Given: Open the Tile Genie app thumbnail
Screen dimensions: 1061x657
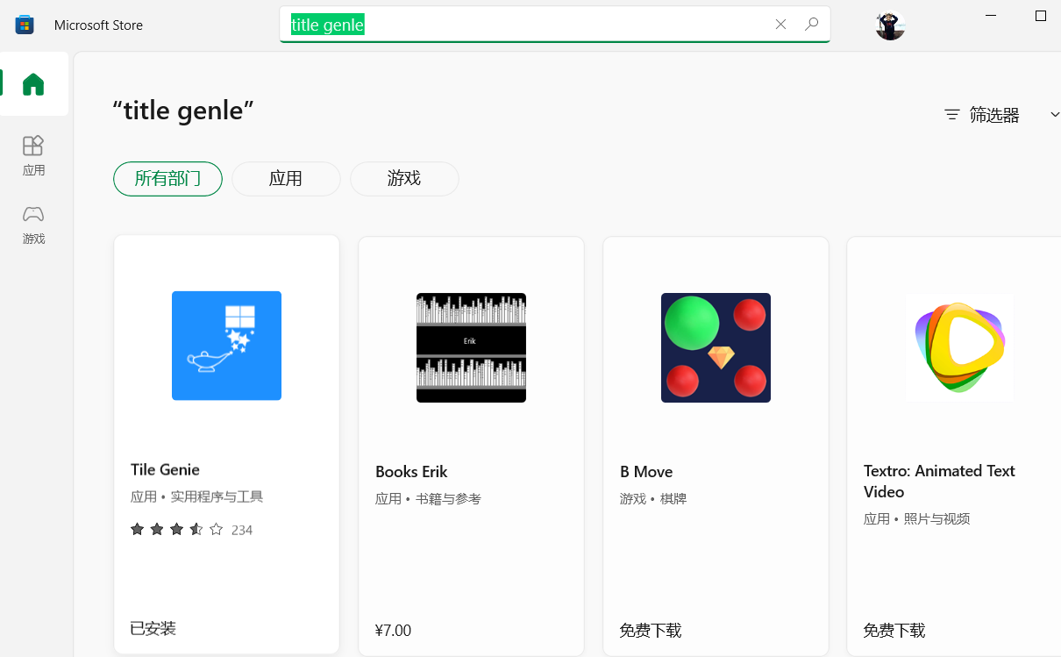Looking at the screenshot, I should click(x=226, y=346).
